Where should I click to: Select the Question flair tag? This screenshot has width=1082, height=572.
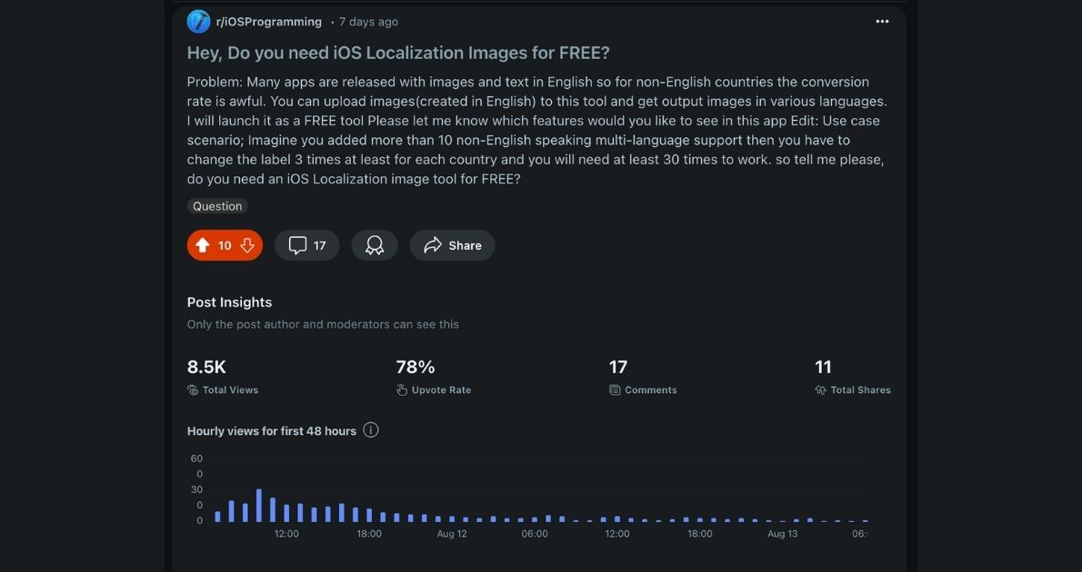point(217,206)
